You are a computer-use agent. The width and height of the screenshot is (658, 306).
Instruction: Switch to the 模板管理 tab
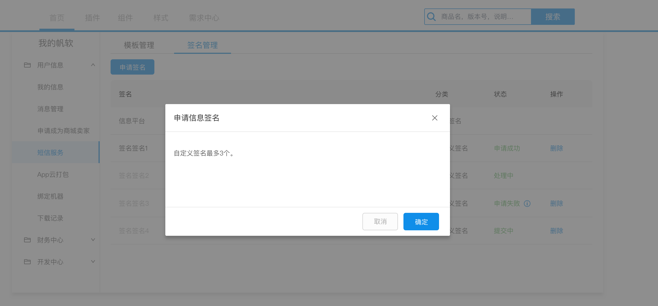coord(139,45)
